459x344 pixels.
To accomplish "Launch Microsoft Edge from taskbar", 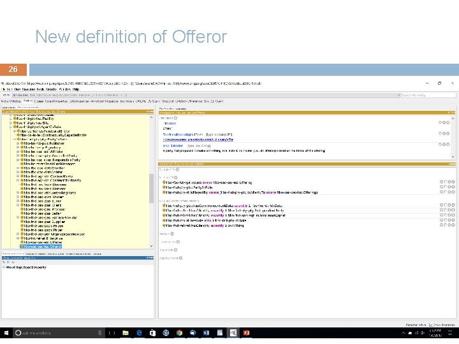I will tap(139, 333).
